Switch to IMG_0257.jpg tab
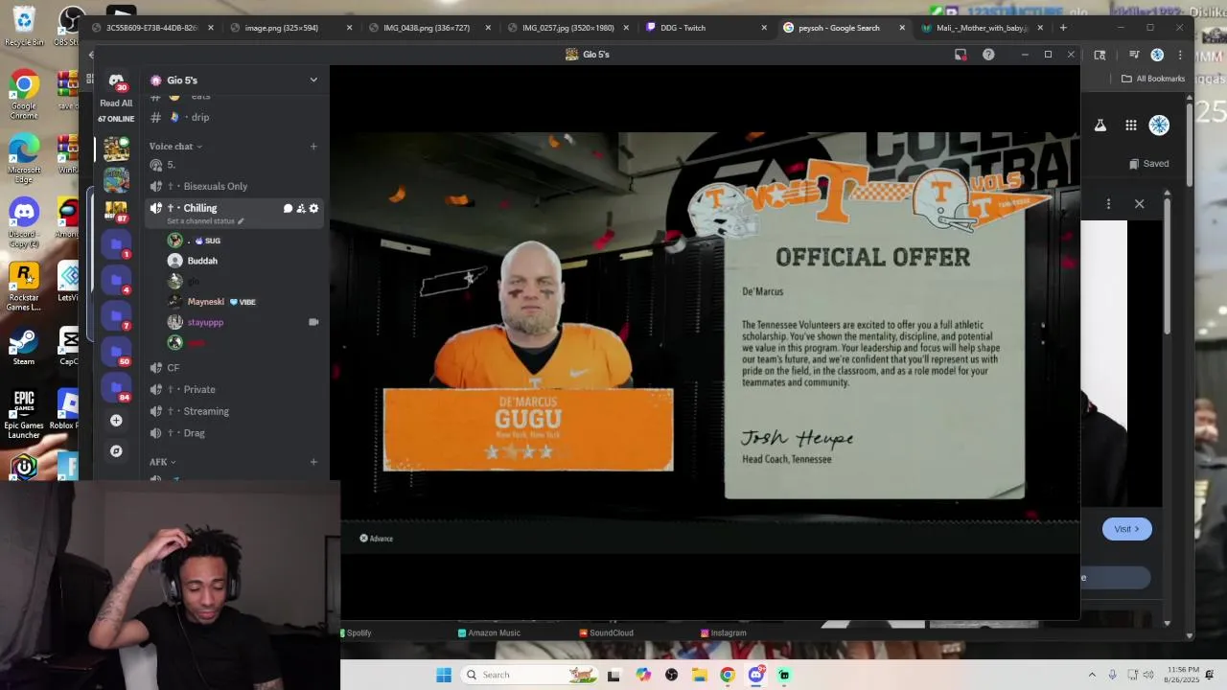Image resolution: width=1227 pixels, height=690 pixels. [x=568, y=28]
